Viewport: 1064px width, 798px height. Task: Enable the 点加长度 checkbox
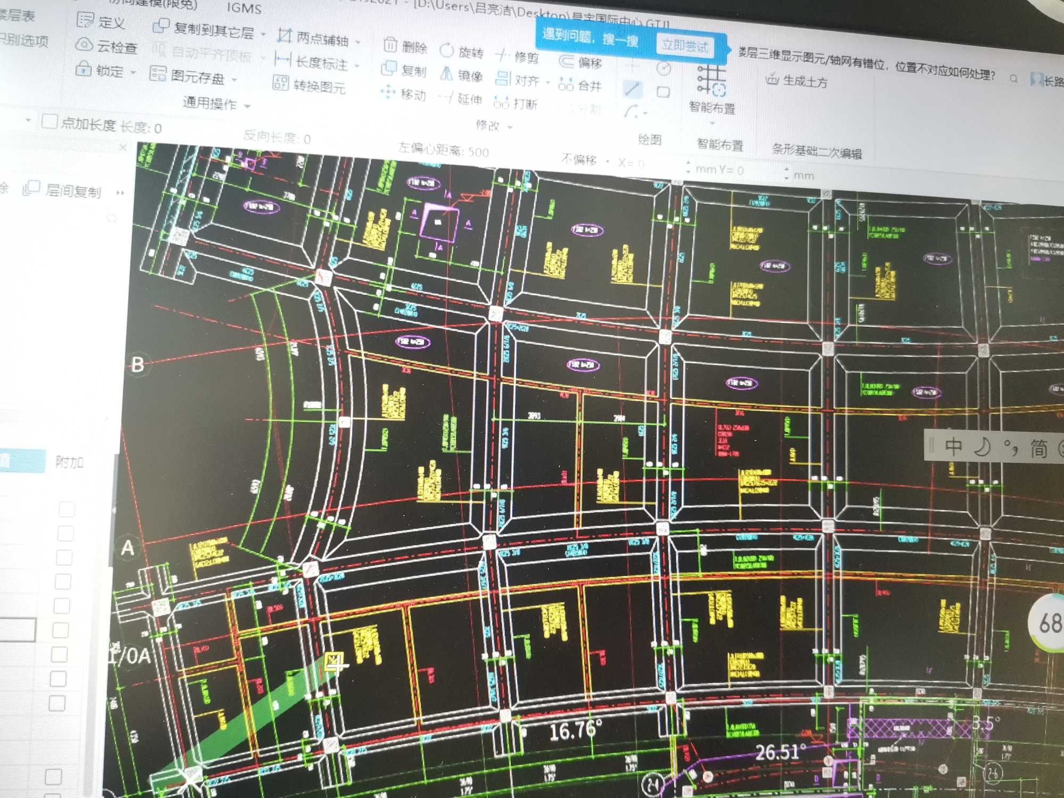click(49, 121)
